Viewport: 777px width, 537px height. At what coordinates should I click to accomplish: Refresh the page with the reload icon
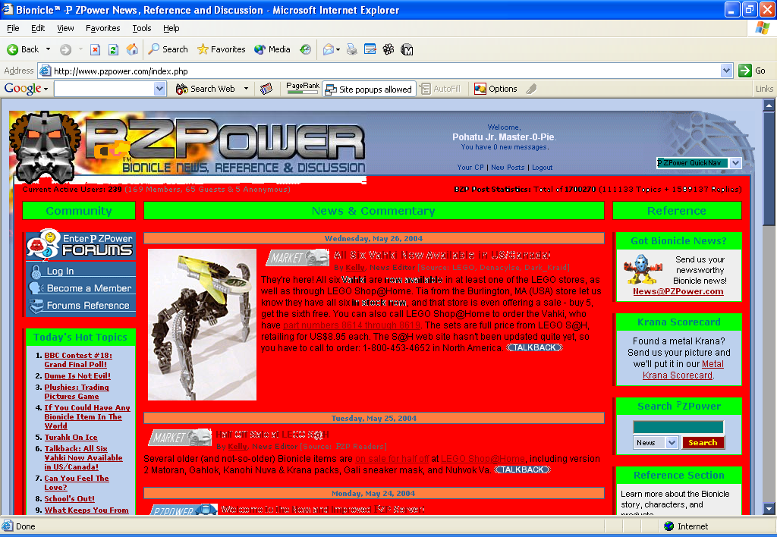click(112, 49)
